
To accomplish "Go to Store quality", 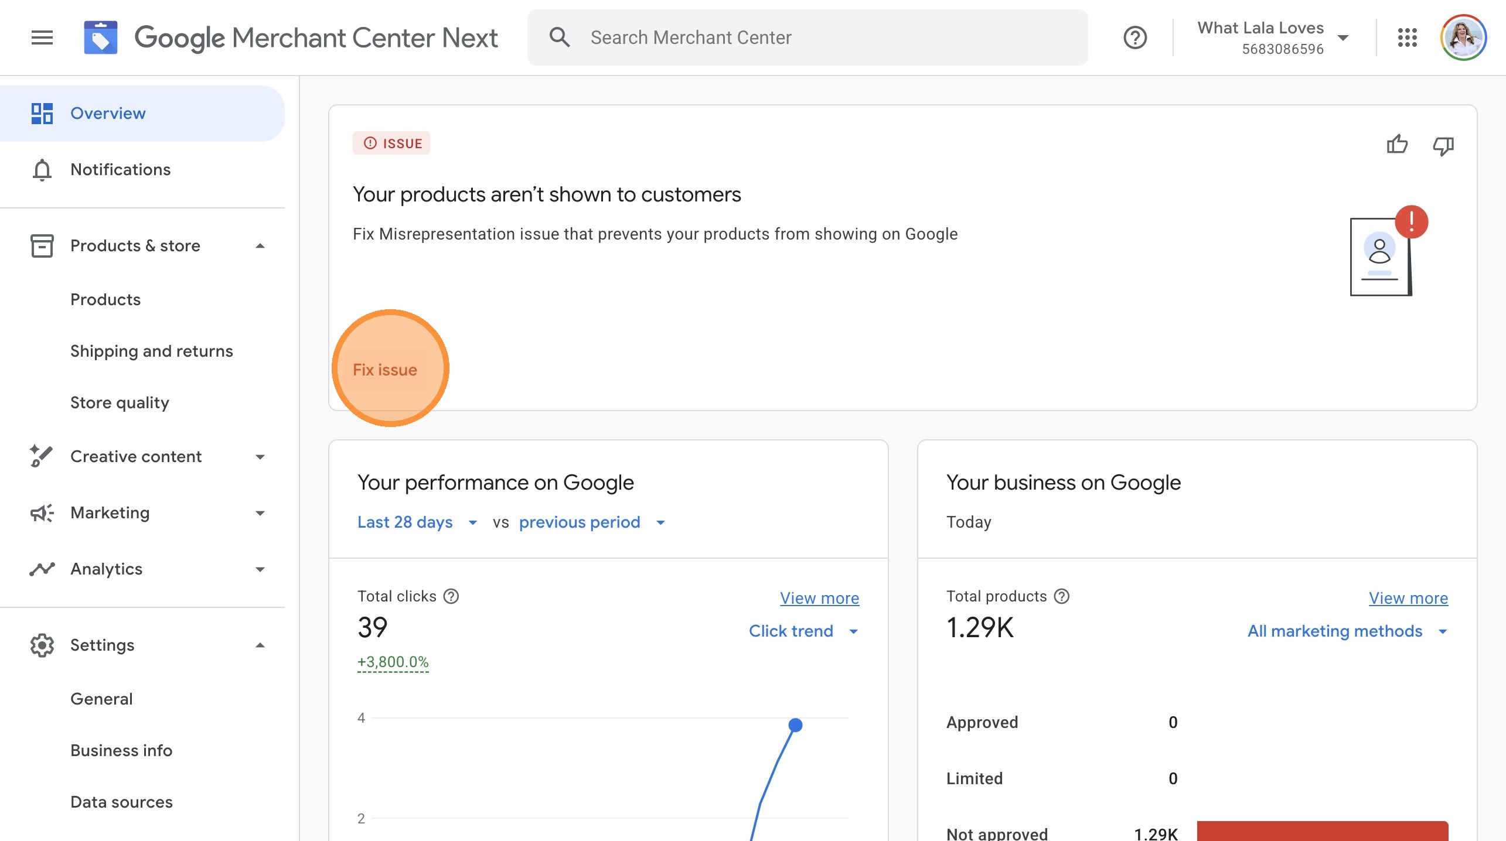I will (120, 402).
